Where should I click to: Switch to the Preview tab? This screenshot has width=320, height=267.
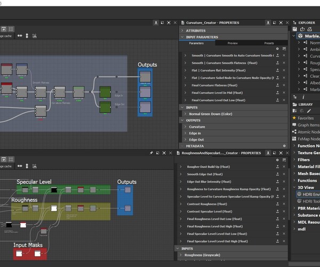pos(233,43)
